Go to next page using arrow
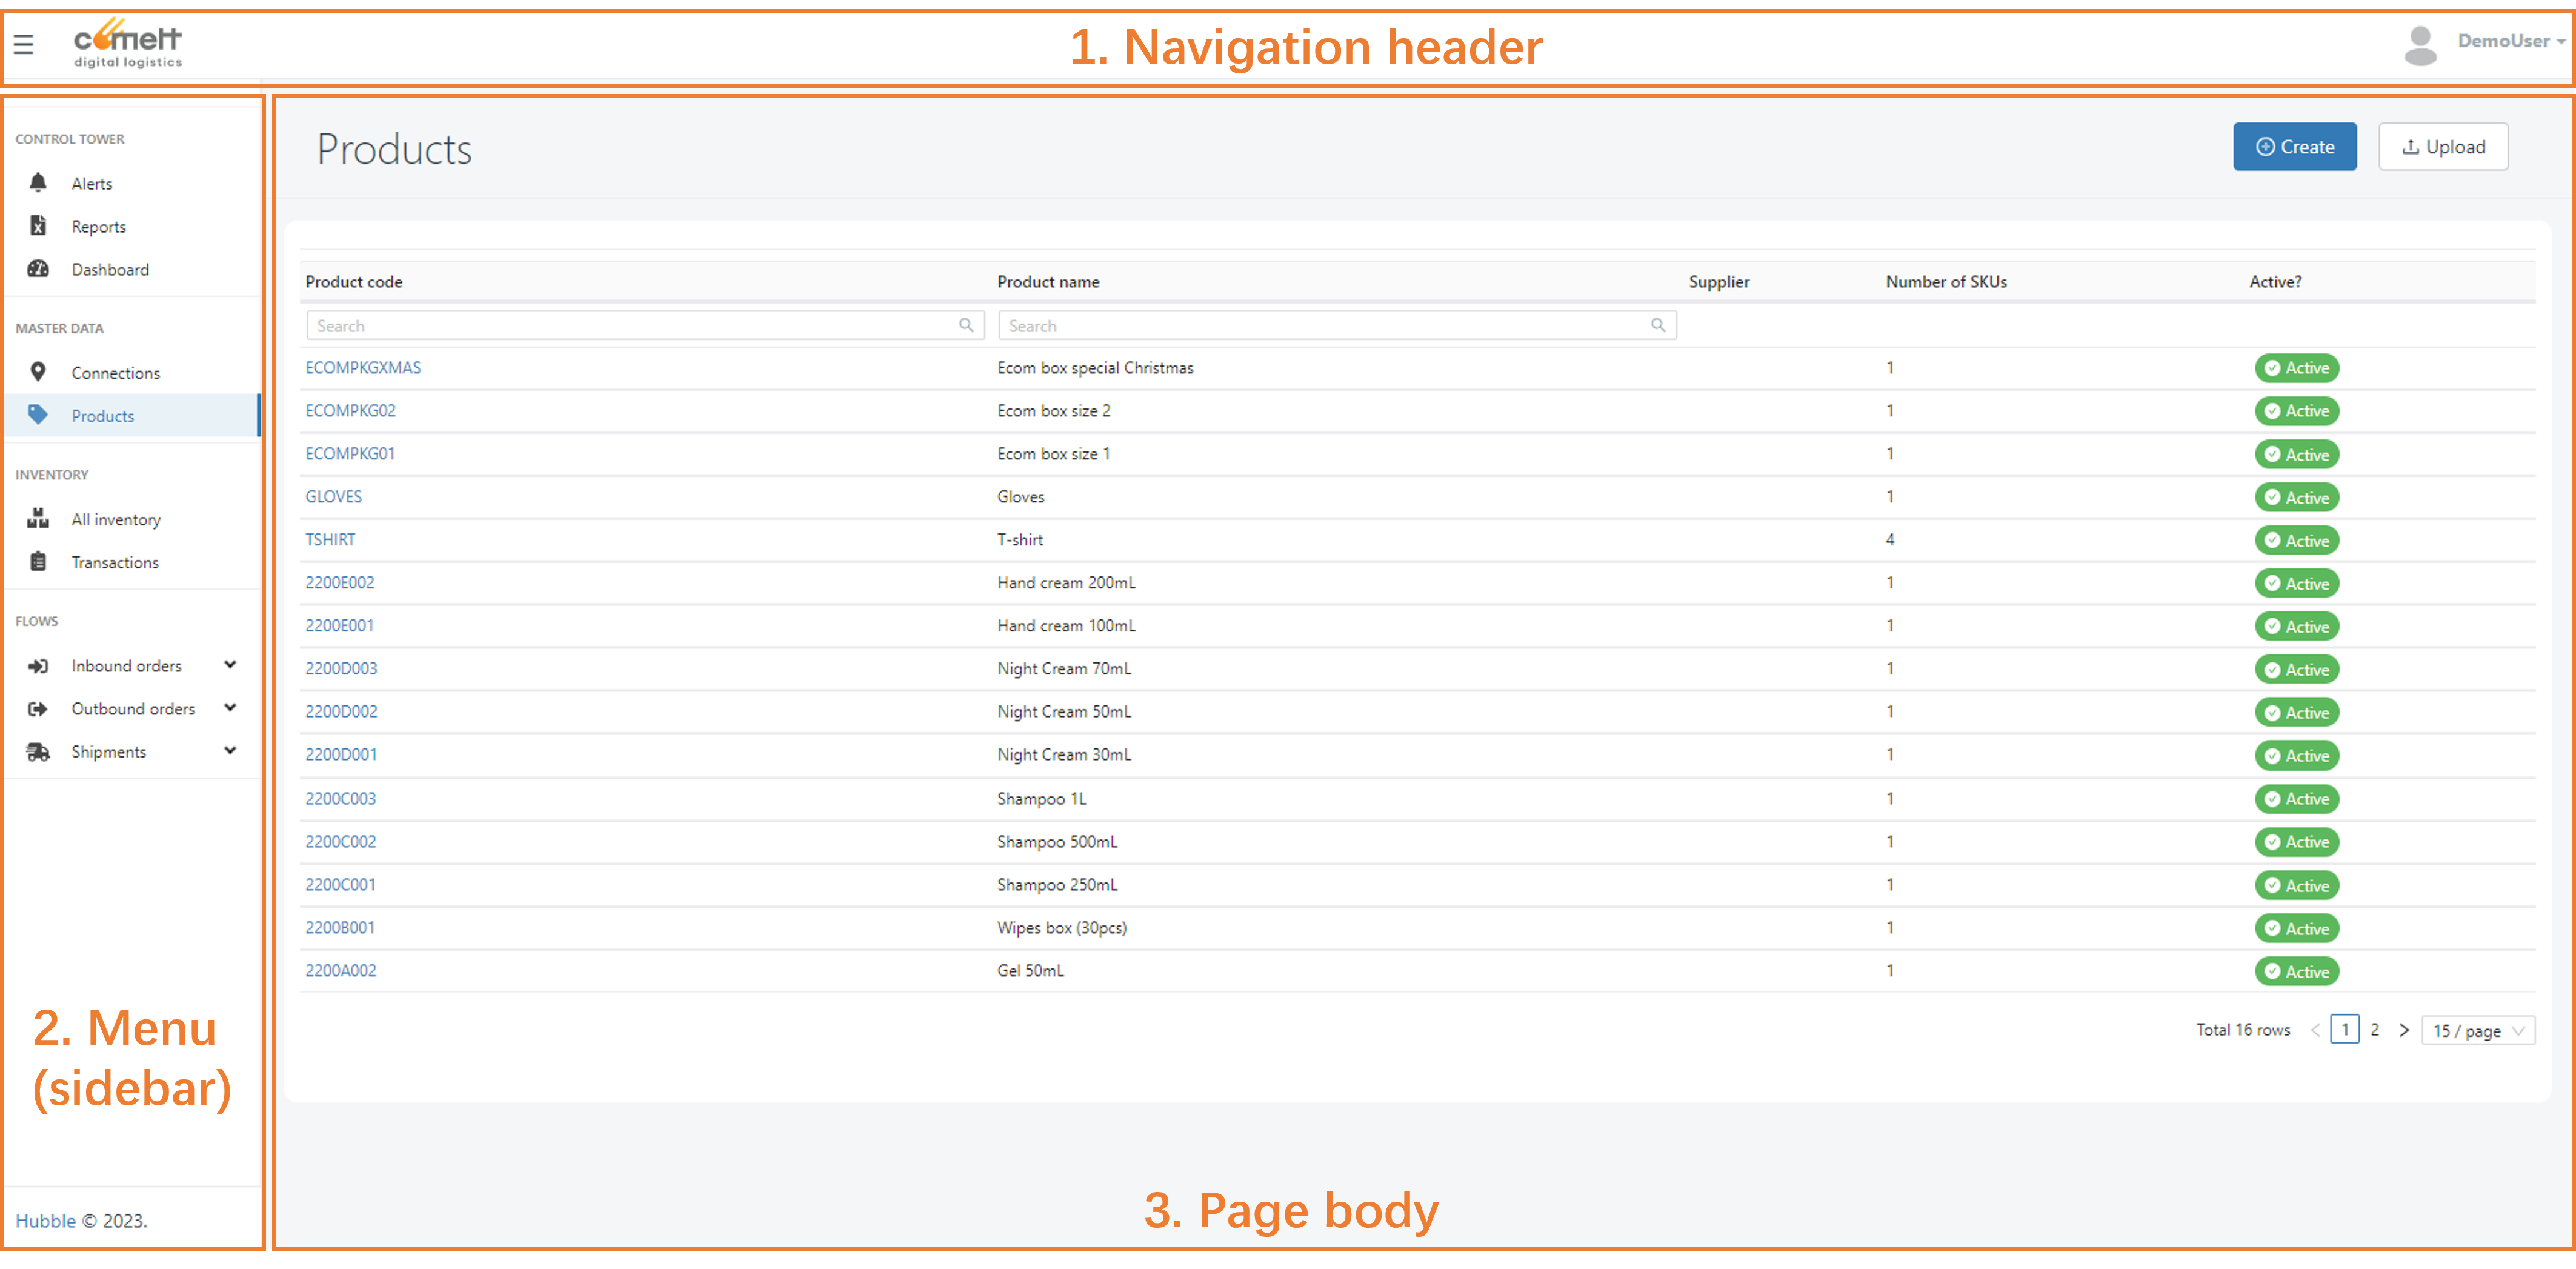 click(2404, 1030)
